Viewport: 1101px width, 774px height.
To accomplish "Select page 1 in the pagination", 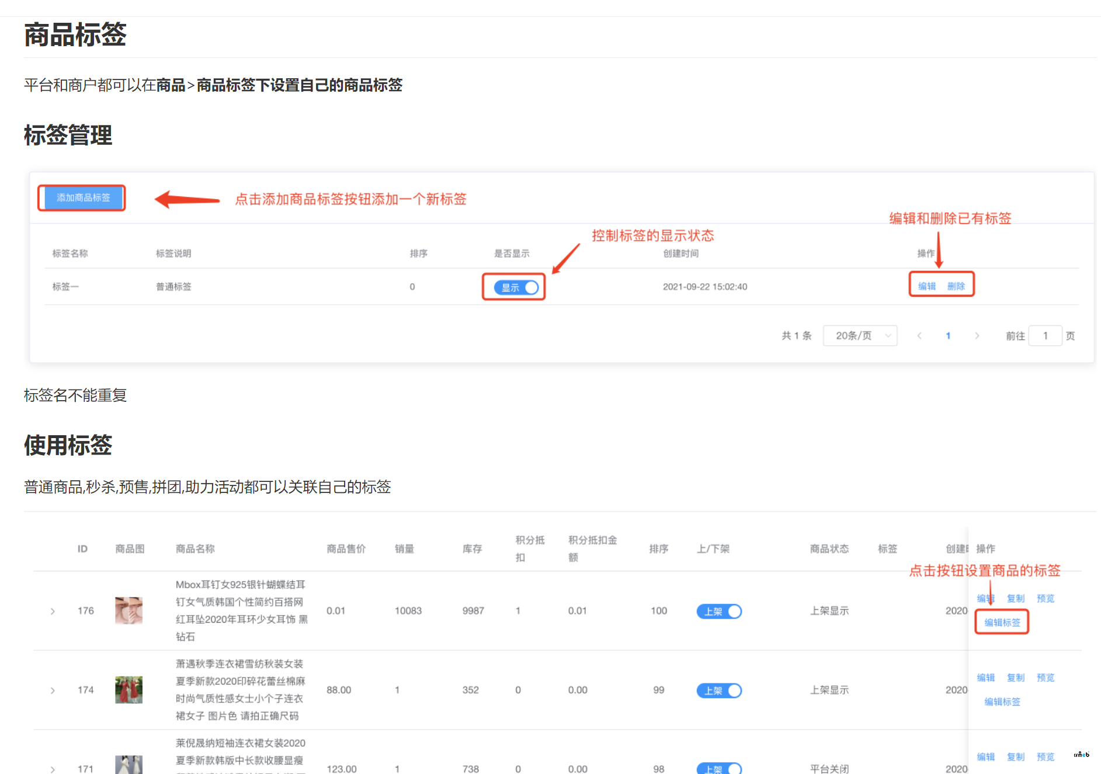I will [x=948, y=336].
